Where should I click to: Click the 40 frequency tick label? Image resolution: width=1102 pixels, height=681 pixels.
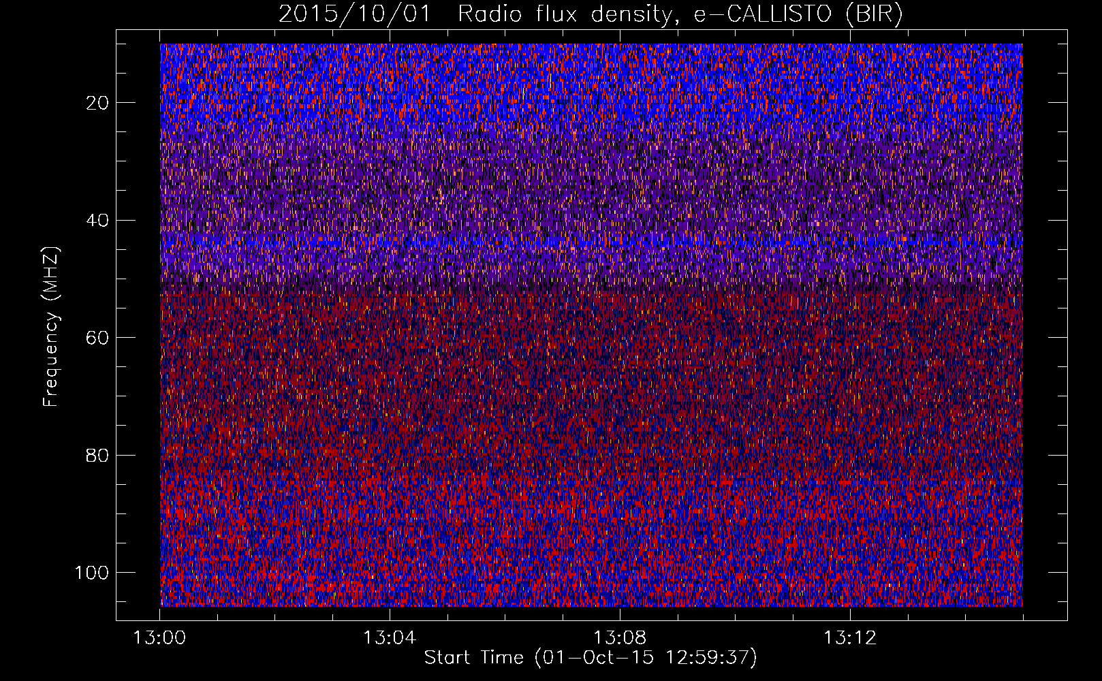pyautogui.click(x=98, y=220)
